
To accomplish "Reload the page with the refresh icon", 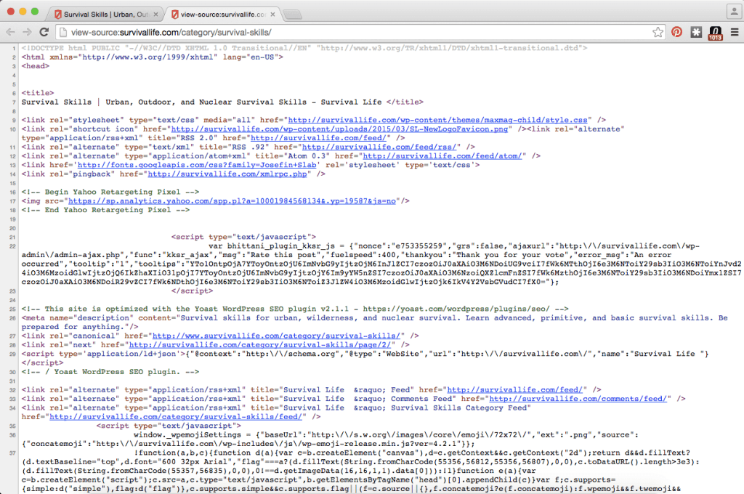I will (x=44, y=32).
